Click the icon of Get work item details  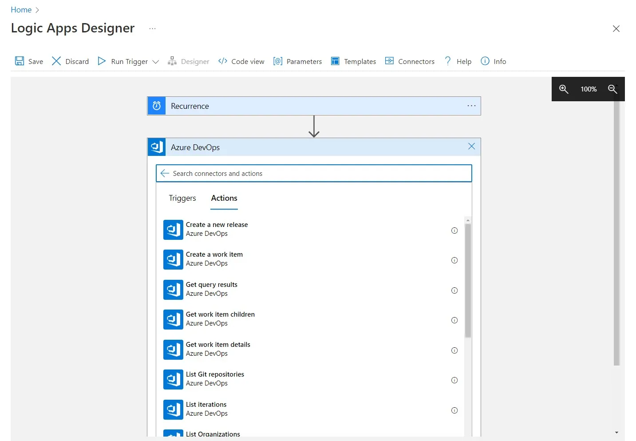173,350
